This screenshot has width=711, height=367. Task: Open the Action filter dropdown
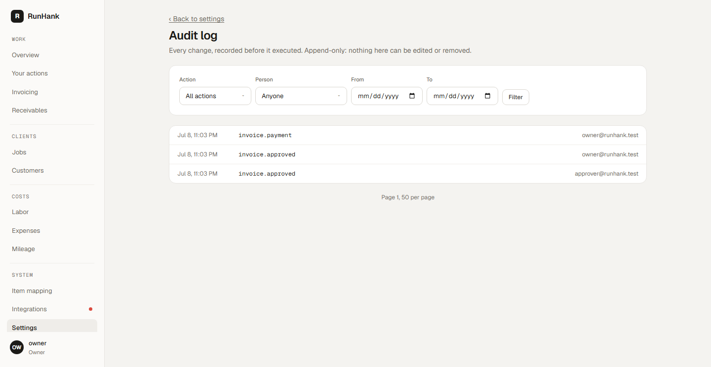click(215, 96)
